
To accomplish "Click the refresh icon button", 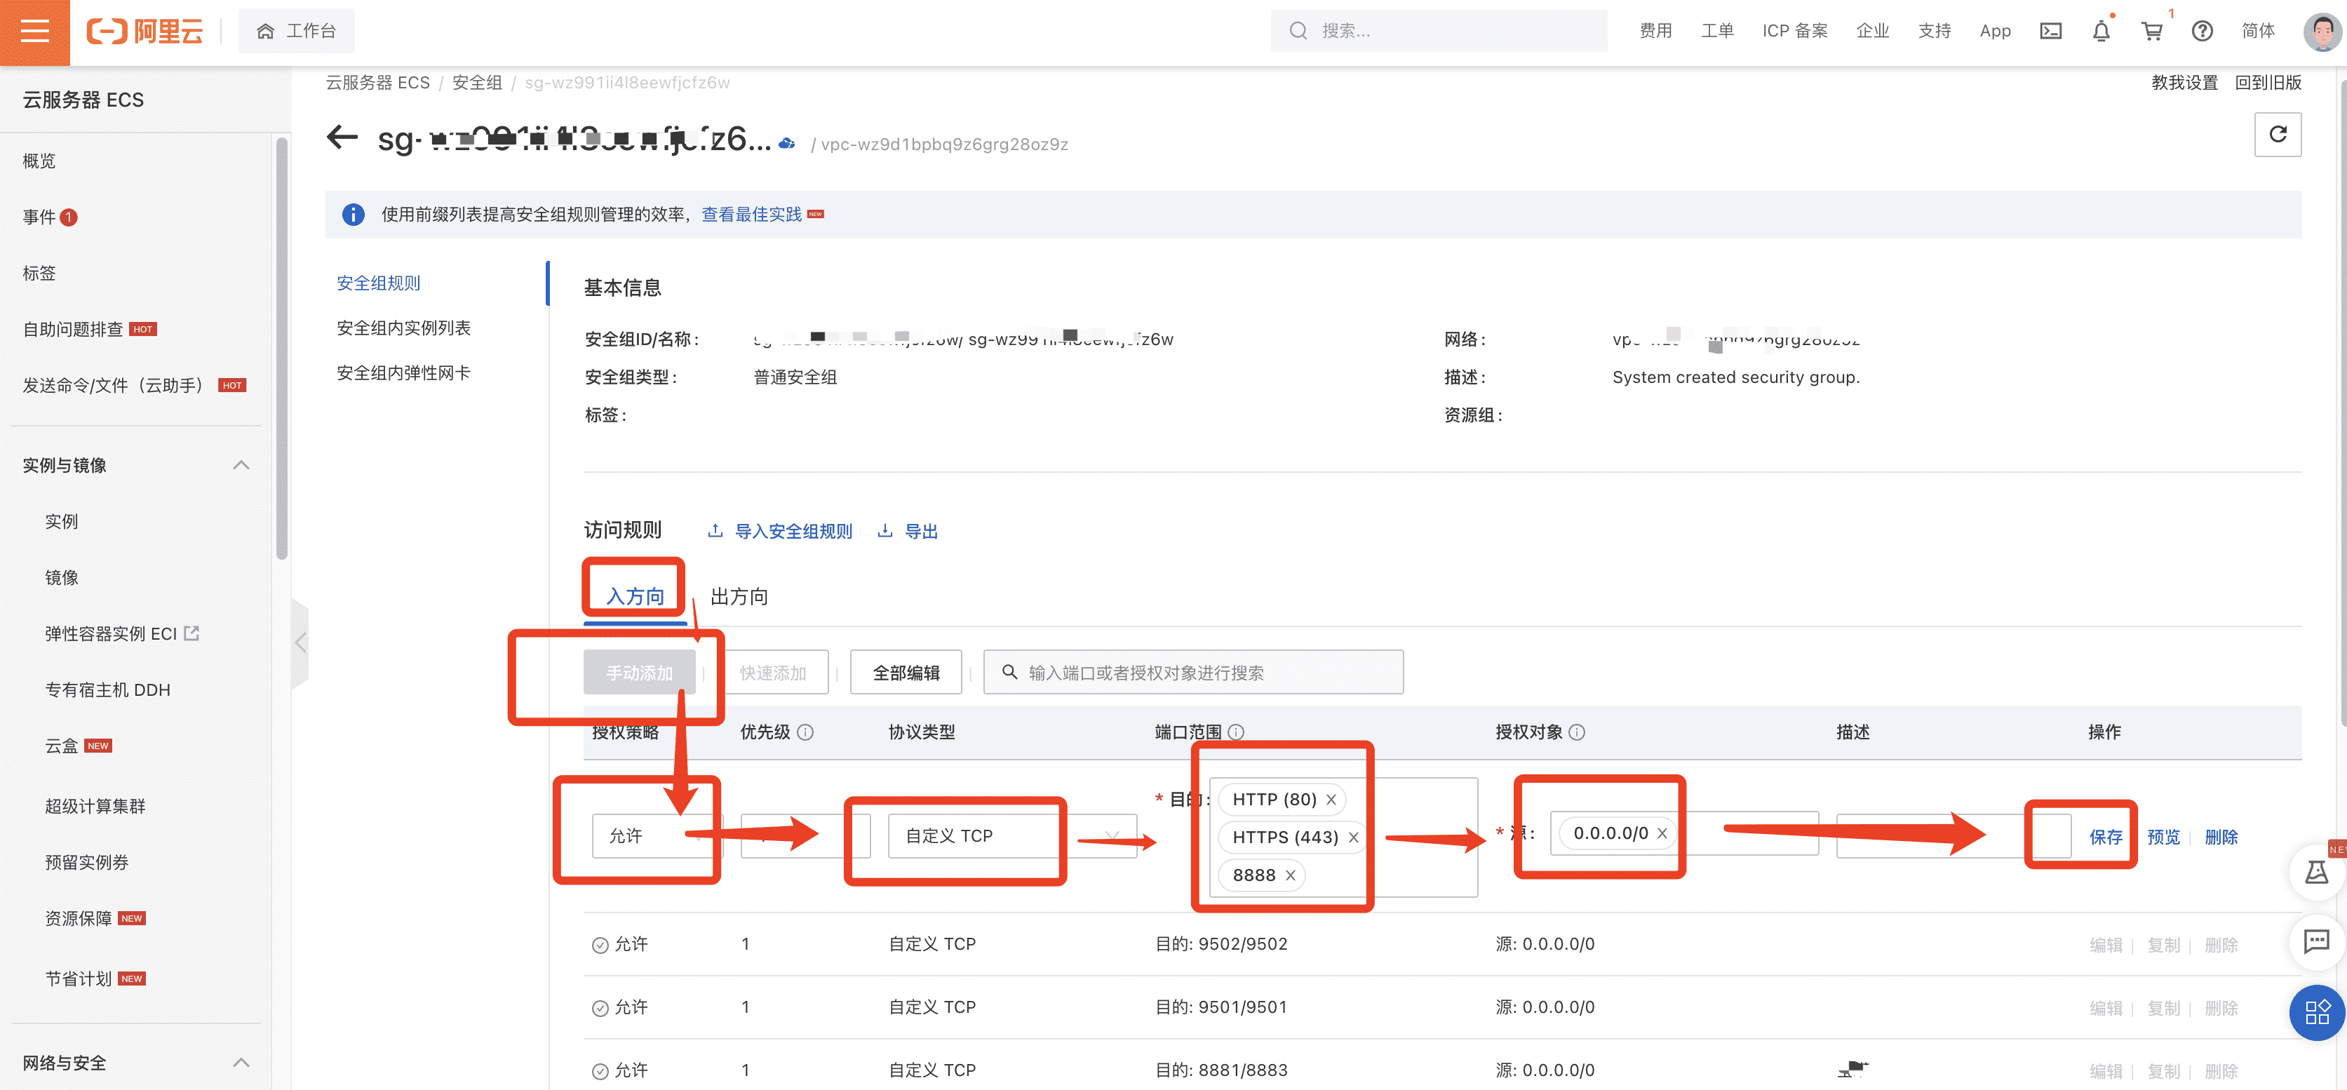I will pyautogui.click(x=2277, y=135).
